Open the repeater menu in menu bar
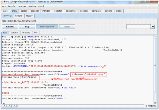 (x=22, y=6)
